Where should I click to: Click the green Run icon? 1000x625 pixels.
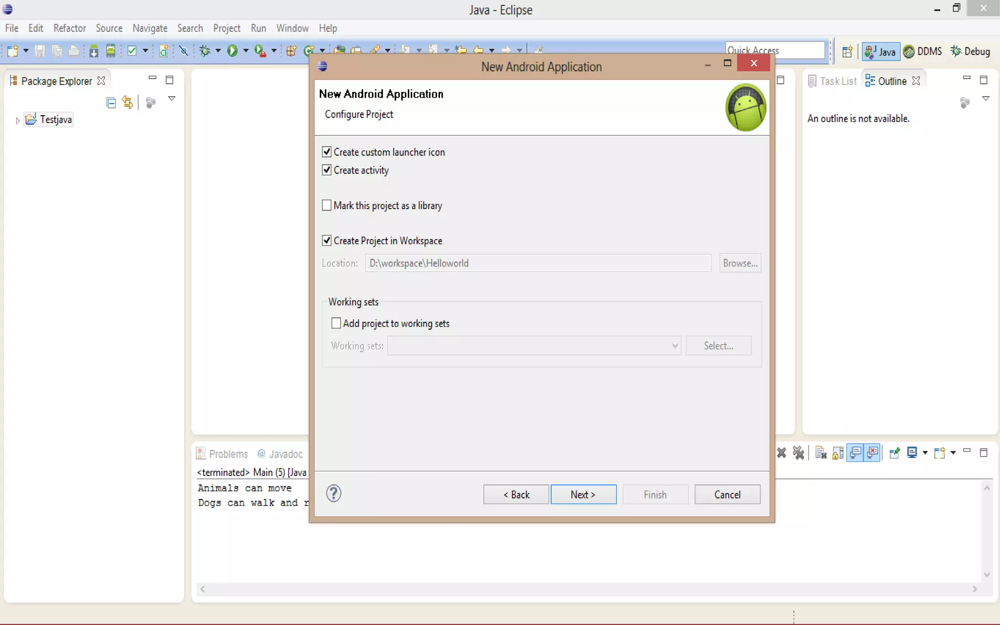click(x=232, y=51)
